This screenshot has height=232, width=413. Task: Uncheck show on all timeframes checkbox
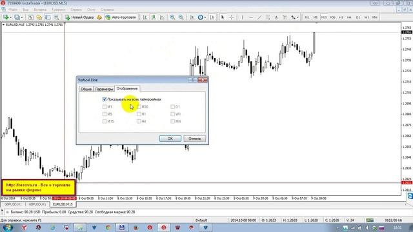105,99
